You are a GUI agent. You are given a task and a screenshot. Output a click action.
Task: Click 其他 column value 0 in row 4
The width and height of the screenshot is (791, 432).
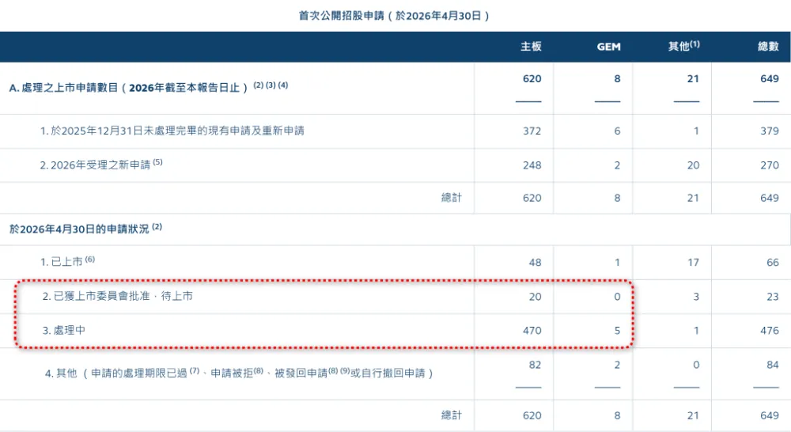696,365
